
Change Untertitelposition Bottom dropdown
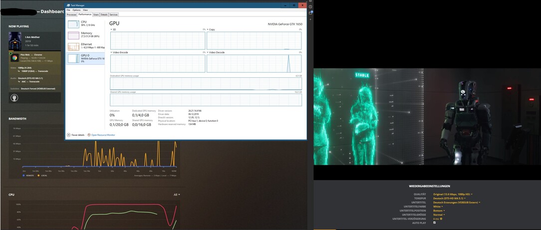[439, 211]
